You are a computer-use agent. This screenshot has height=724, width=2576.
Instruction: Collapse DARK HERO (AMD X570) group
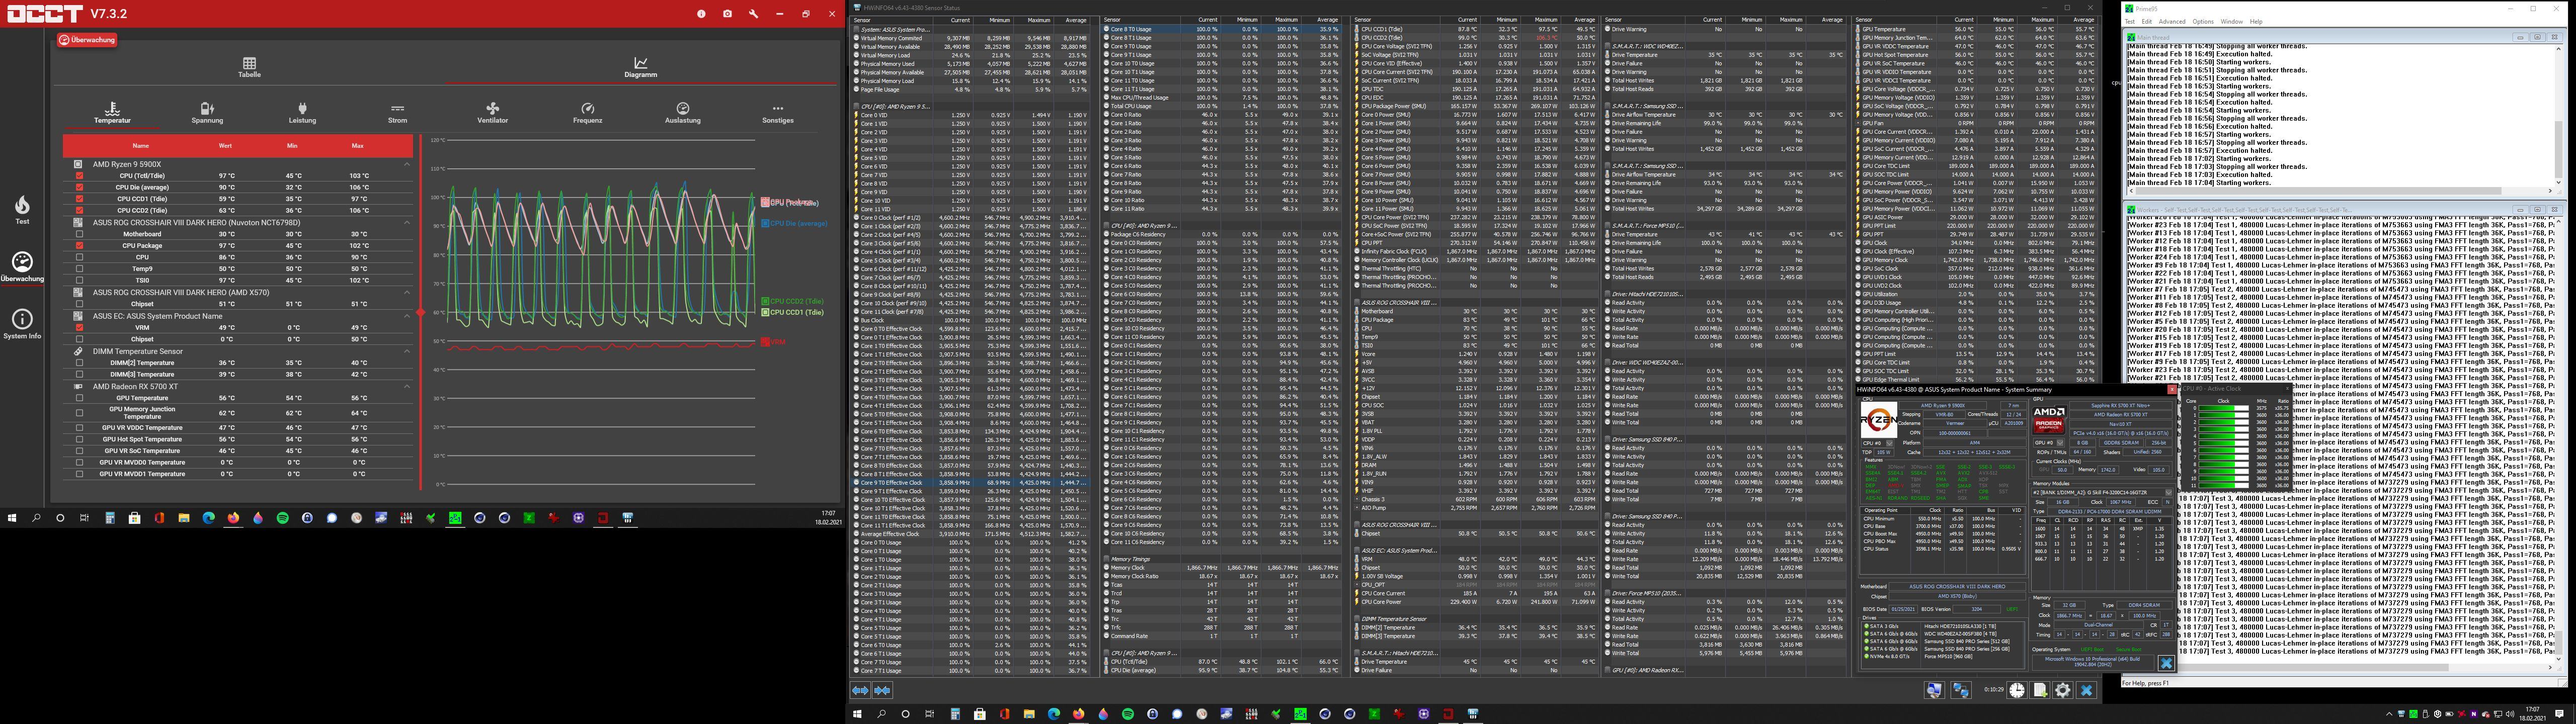[x=407, y=292]
